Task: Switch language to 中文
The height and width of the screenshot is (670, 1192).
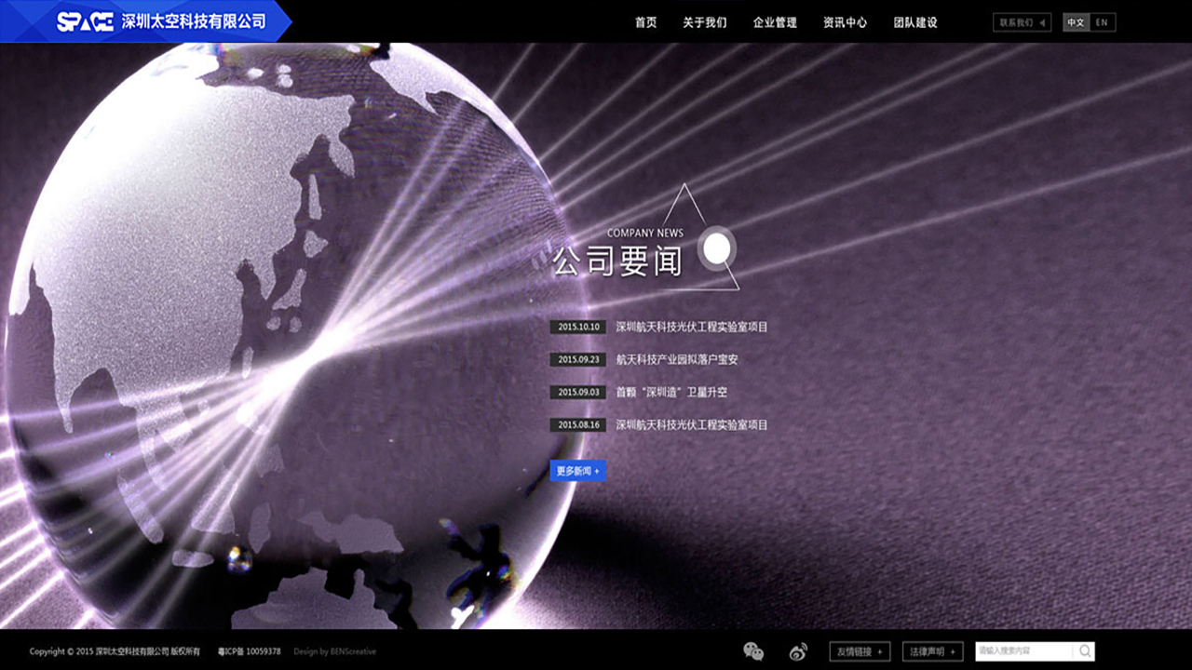Action: (x=1076, y=22)
